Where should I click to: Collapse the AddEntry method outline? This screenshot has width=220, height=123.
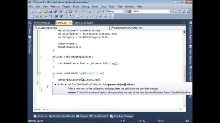tap(40, 73)
